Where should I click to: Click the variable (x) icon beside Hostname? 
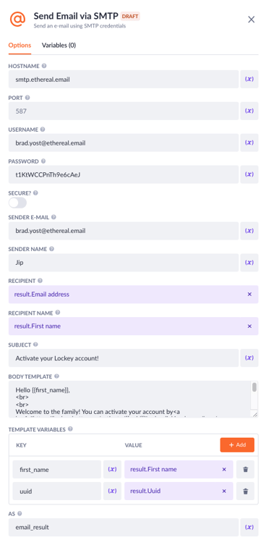(x=249, y=79)
